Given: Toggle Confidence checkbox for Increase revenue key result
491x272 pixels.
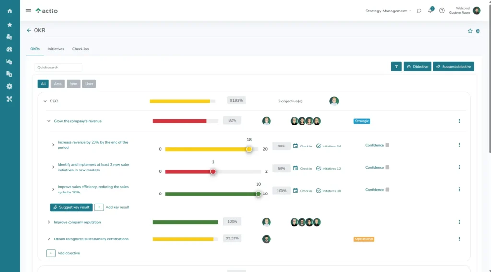Looking at the screenshot, I should (x=387, y=145).
